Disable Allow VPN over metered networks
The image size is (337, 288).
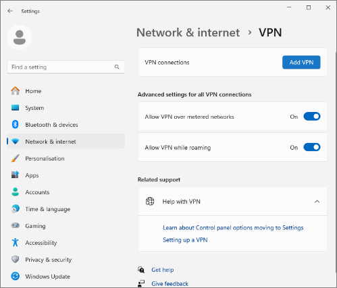(x=312, y=117)
